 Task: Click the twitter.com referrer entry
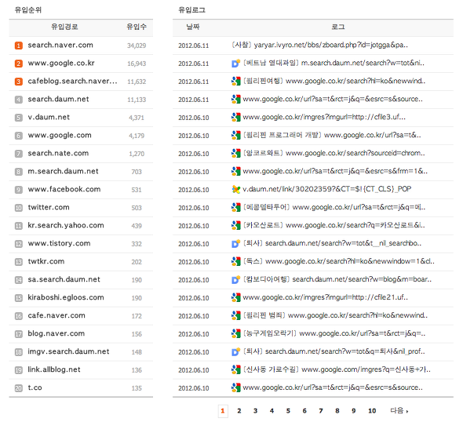(49, 207)
